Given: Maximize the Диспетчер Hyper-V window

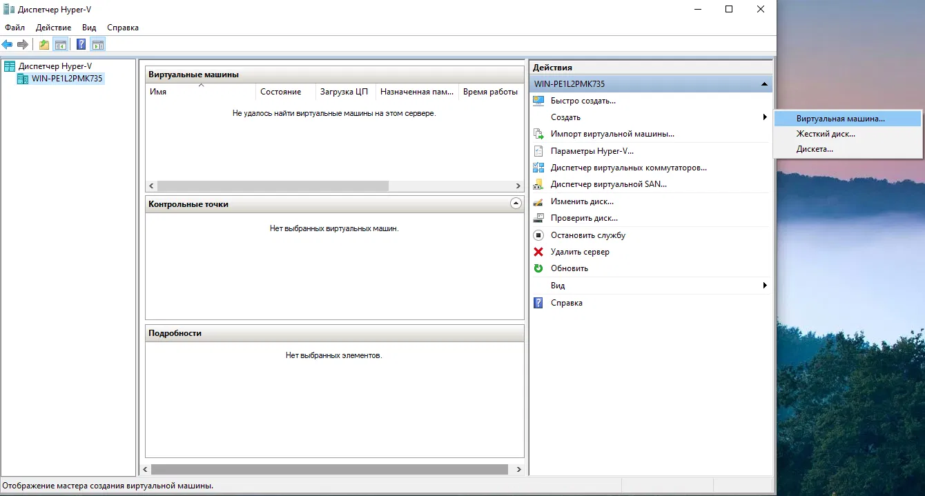Looking at the screenshot, I should 729,9.
